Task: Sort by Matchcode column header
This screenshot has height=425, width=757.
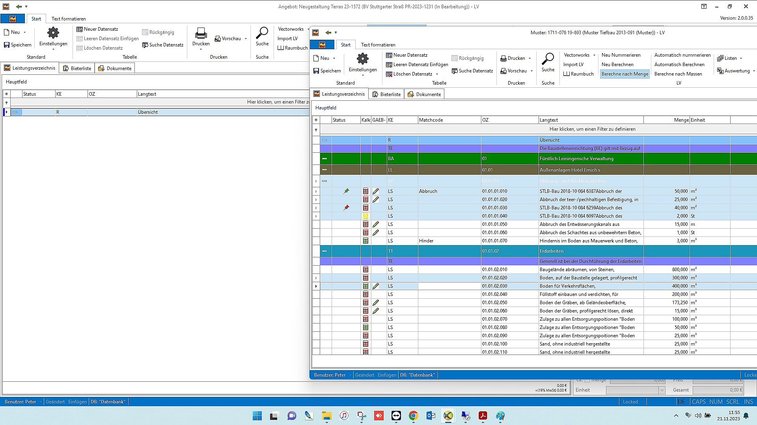Action: 449,120
